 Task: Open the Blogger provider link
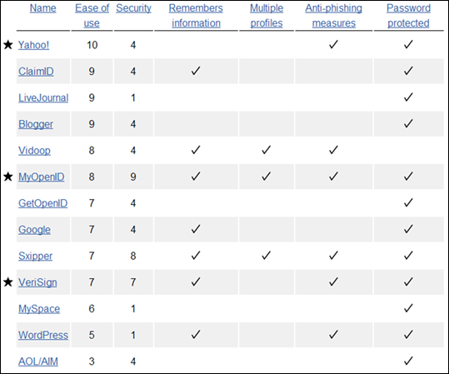pos(36,124)
